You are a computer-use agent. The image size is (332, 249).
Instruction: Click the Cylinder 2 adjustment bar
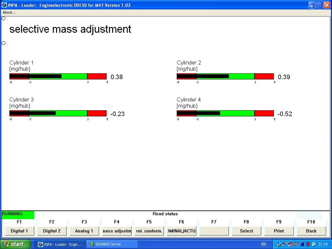225,76
